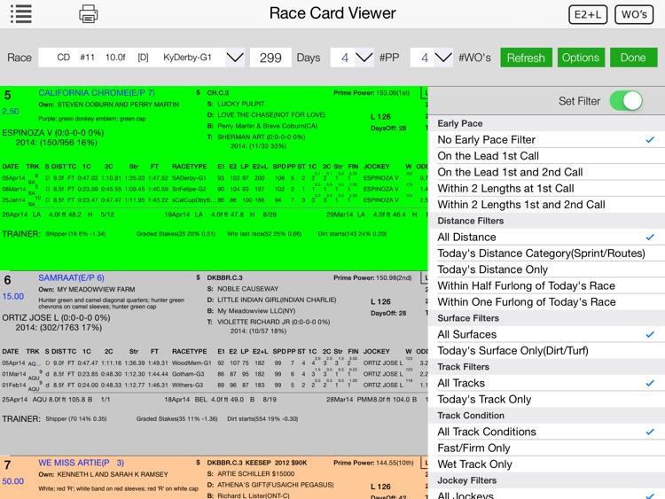Click the '$' icon beside WE MISS ARTIE
The height and width of the screenshot is (499, 665).
click(x=198, y=463)
